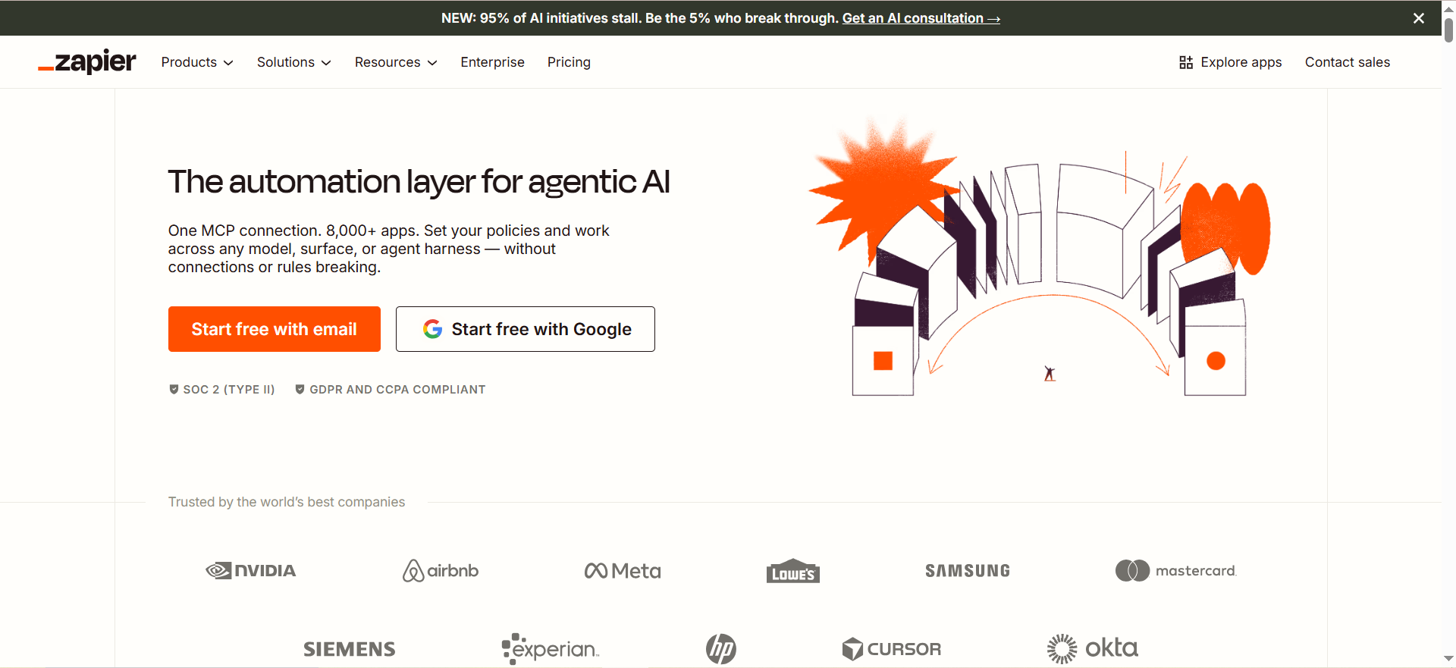Click the Airbnb logo
The height and width of the screenshot is (668, 1456).
pyautogui.click(x=441, y=570)
